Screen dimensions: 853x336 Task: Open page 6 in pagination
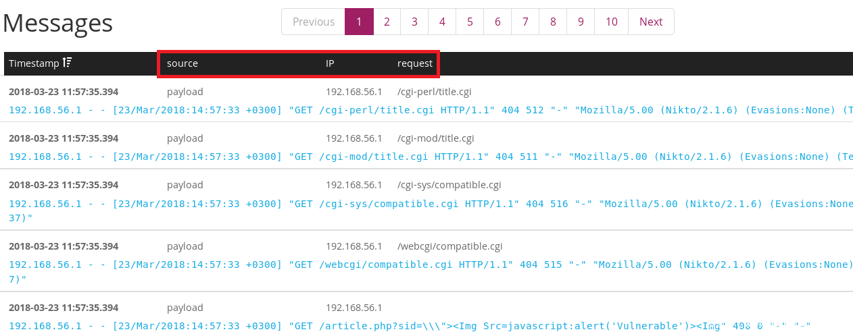pos(497,22)
